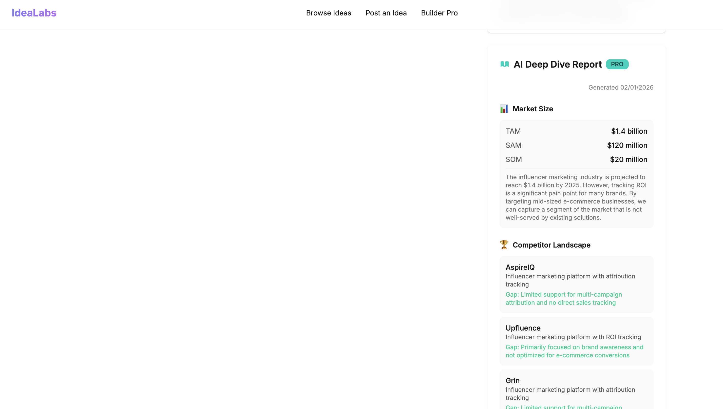Expand the AspireIQ competitor card
Screen dimensions: 723x409
tap(576, 284)
